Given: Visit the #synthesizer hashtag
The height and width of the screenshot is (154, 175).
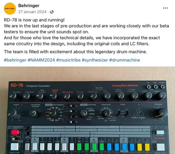Looking at the screenshot, I should 95,60.
